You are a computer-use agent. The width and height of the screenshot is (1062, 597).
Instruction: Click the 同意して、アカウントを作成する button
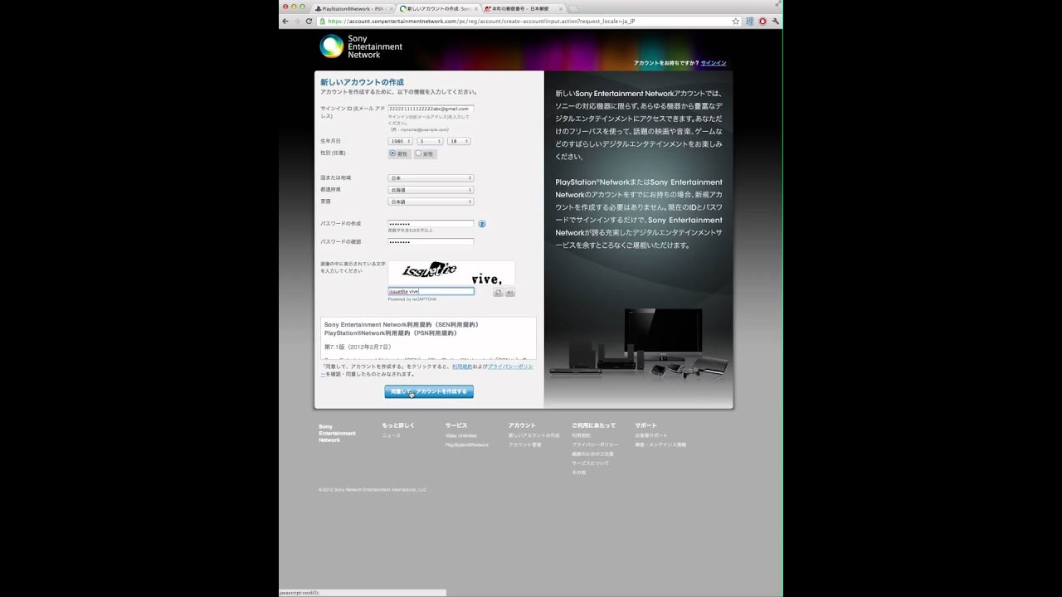(x=429, y=391)
